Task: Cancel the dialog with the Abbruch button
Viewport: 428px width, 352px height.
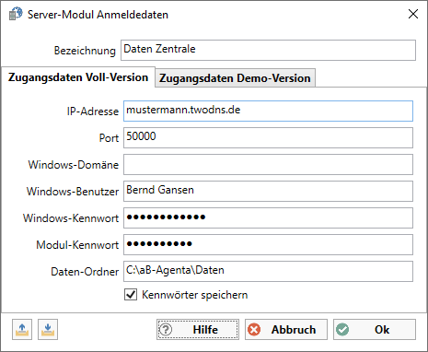Action: coord(286,330)
